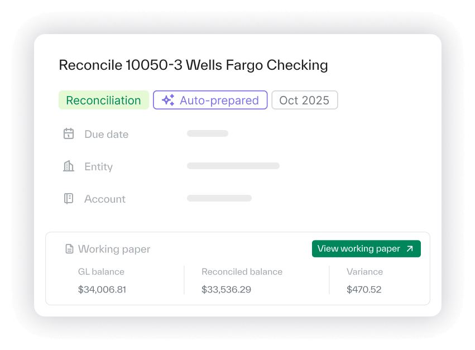Click the calendar icon beside Due date
The image size is (475, 350).
pos(69,134)
